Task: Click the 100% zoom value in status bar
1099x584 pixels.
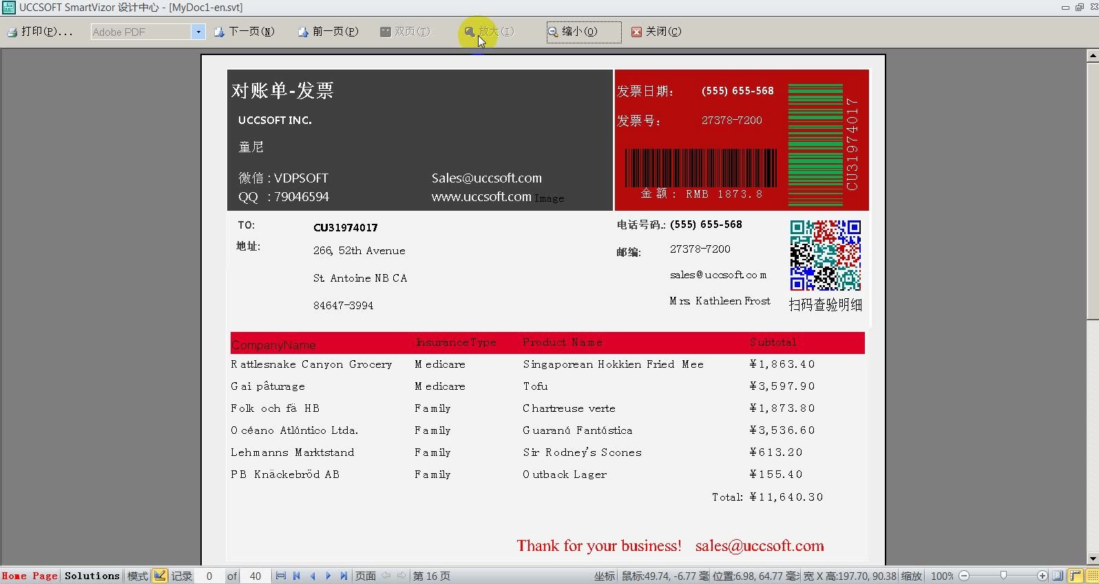Action: [x=942, y=576]
